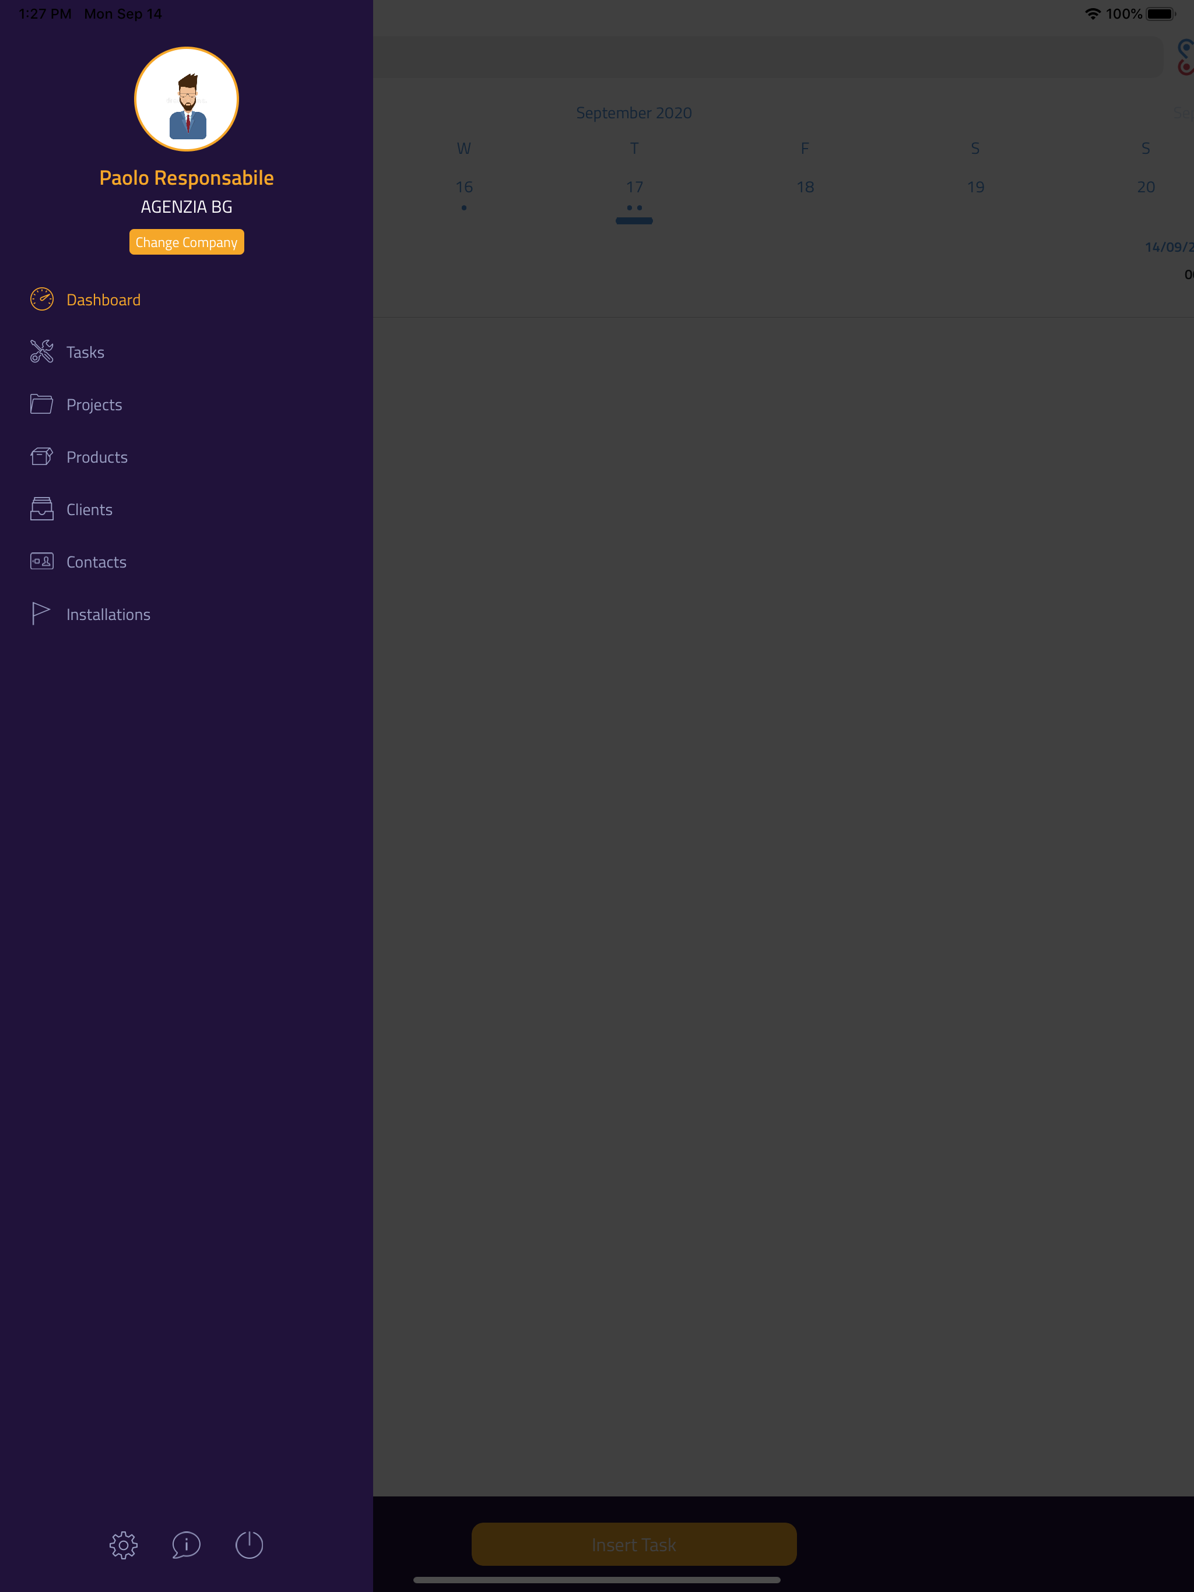The image size is (1194, 1592).
Task: Open the Tasks section
Action: [x=85, y=352]
